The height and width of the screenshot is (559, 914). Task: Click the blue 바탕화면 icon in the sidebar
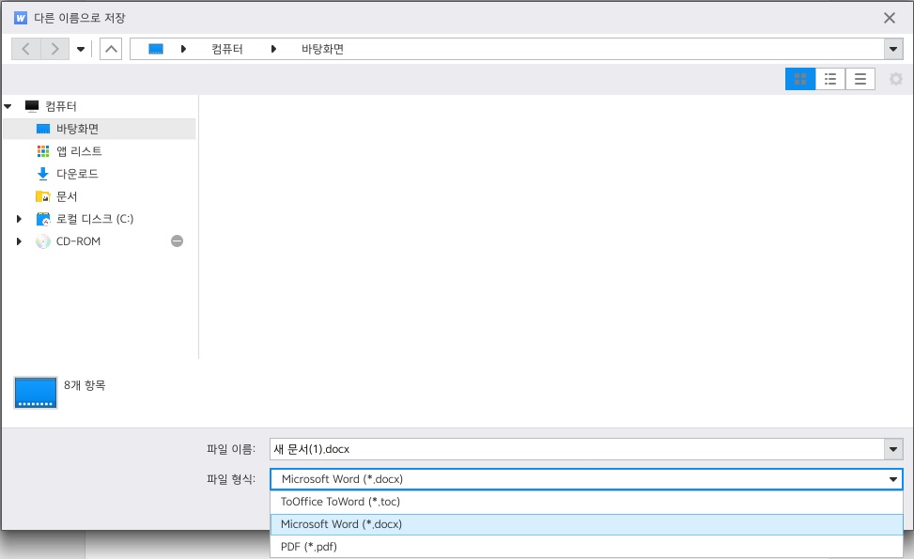(43, 129)
